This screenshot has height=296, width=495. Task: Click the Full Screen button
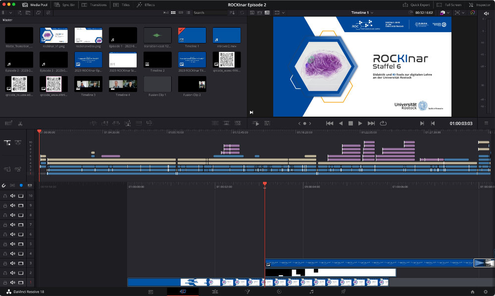[449, 5]
